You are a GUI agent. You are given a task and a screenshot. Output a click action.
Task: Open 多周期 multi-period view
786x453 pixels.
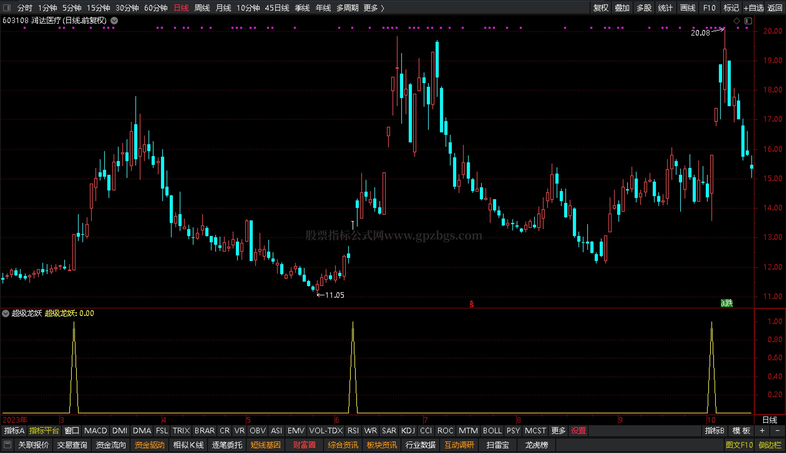pyautogui.click(x=348, y=8)
